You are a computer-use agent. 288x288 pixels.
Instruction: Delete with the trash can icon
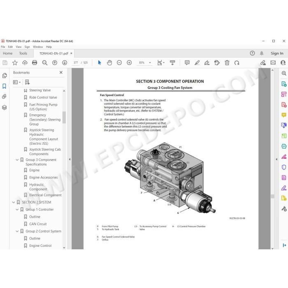pos(227,63)
